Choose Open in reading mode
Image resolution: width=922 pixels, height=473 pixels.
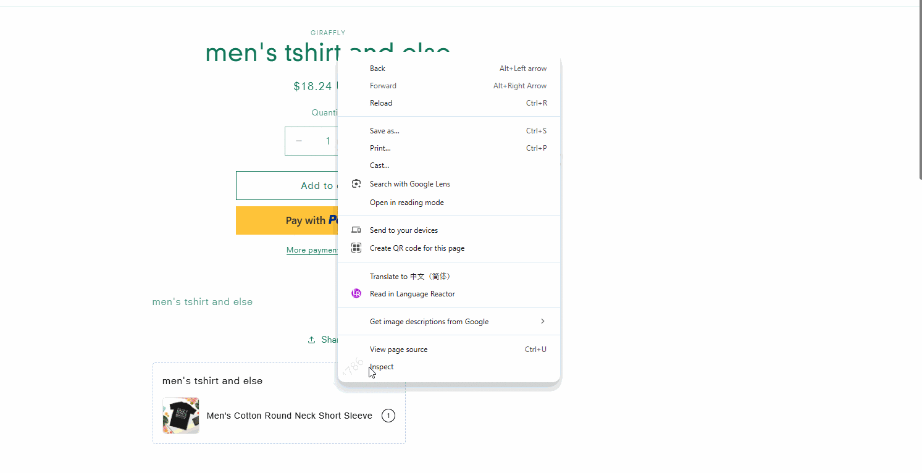pyautogui.click(x=449, y=203)
